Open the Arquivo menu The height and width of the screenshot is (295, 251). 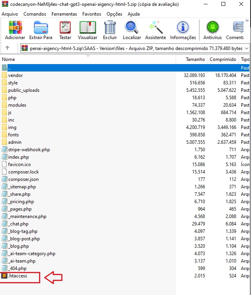coord(10,14)
